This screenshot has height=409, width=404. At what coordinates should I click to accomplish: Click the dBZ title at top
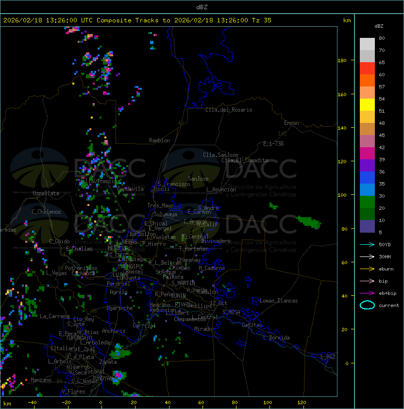202,7
